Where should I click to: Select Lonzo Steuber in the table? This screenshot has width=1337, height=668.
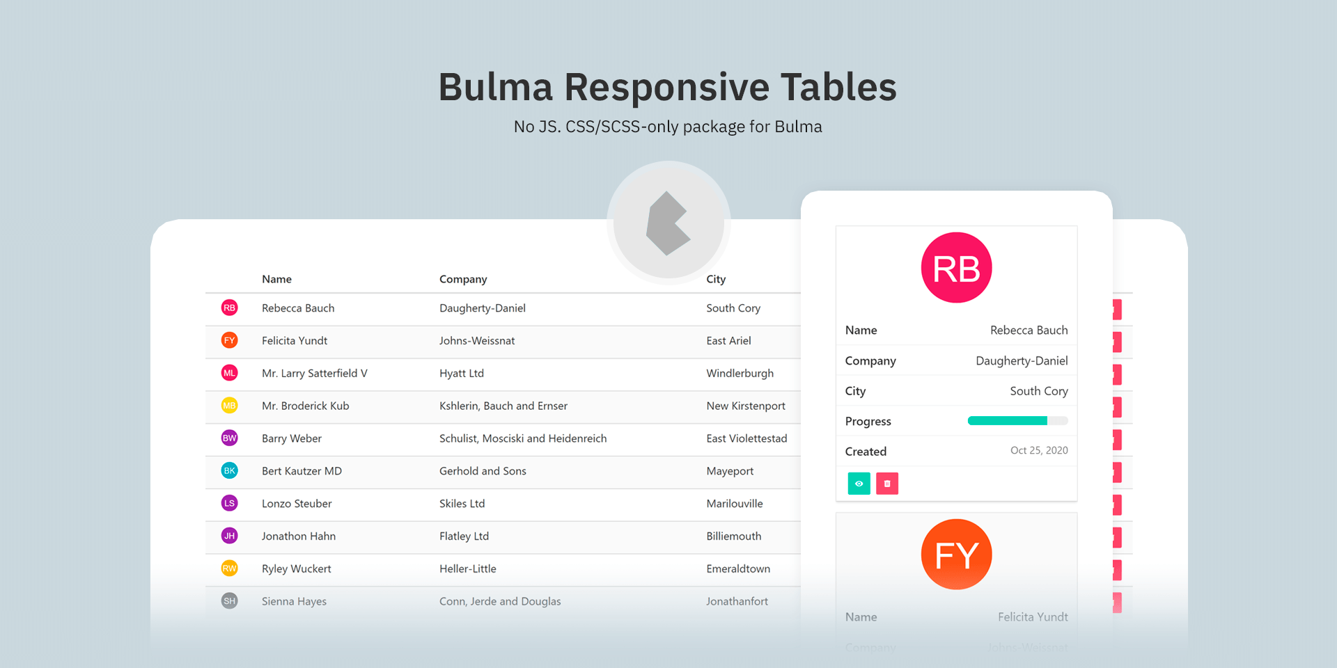[x=297, y=504]
